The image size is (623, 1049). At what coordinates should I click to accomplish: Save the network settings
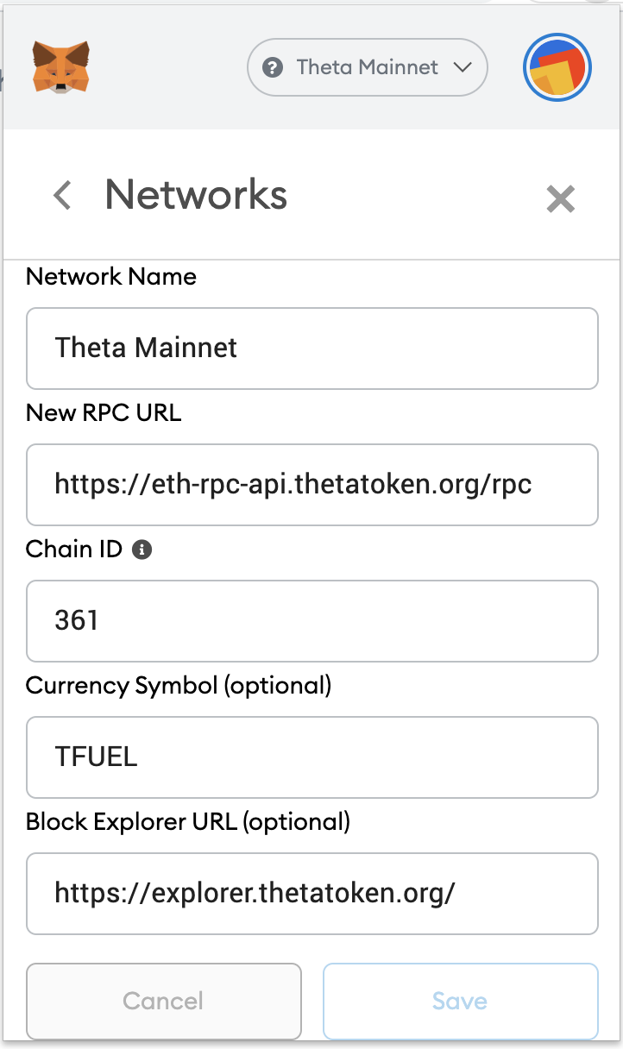coord(461,1002)
